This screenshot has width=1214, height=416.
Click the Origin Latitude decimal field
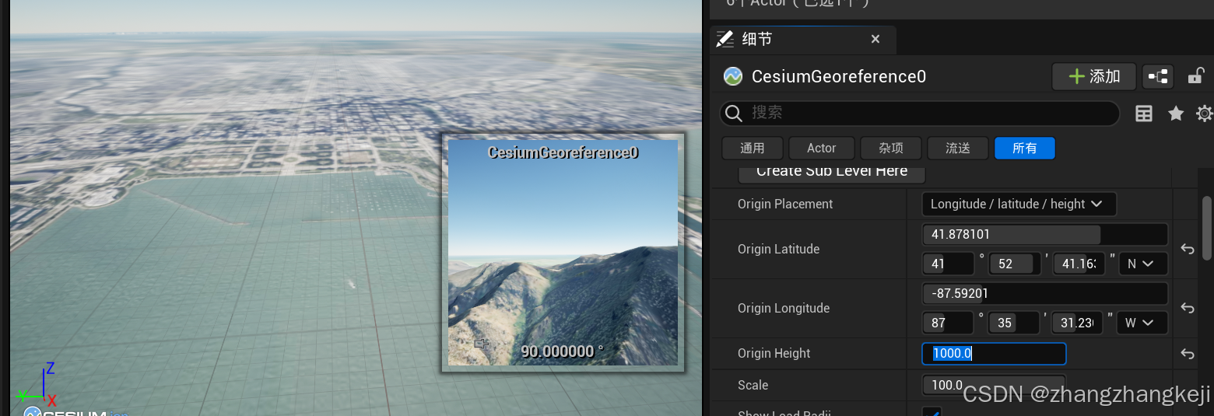[1044, 234]
